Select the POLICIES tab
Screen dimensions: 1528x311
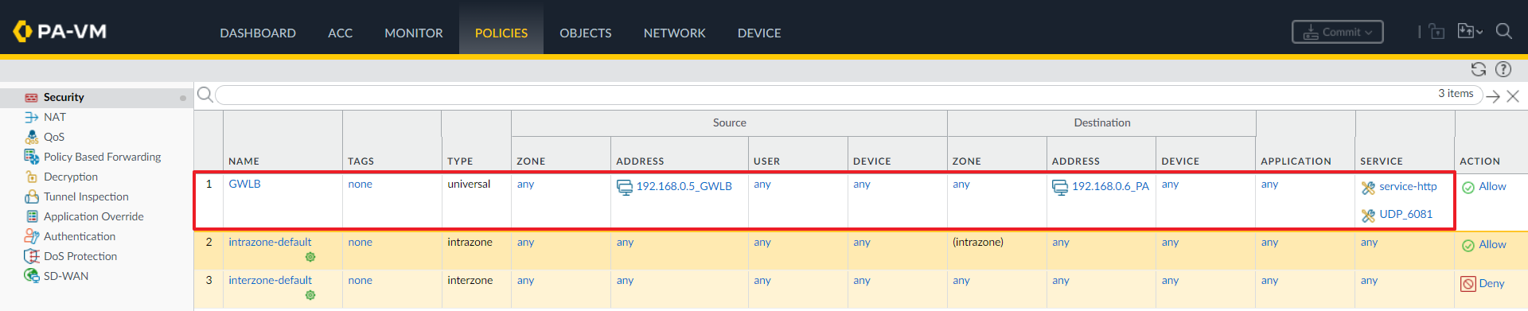coord(501,33)
